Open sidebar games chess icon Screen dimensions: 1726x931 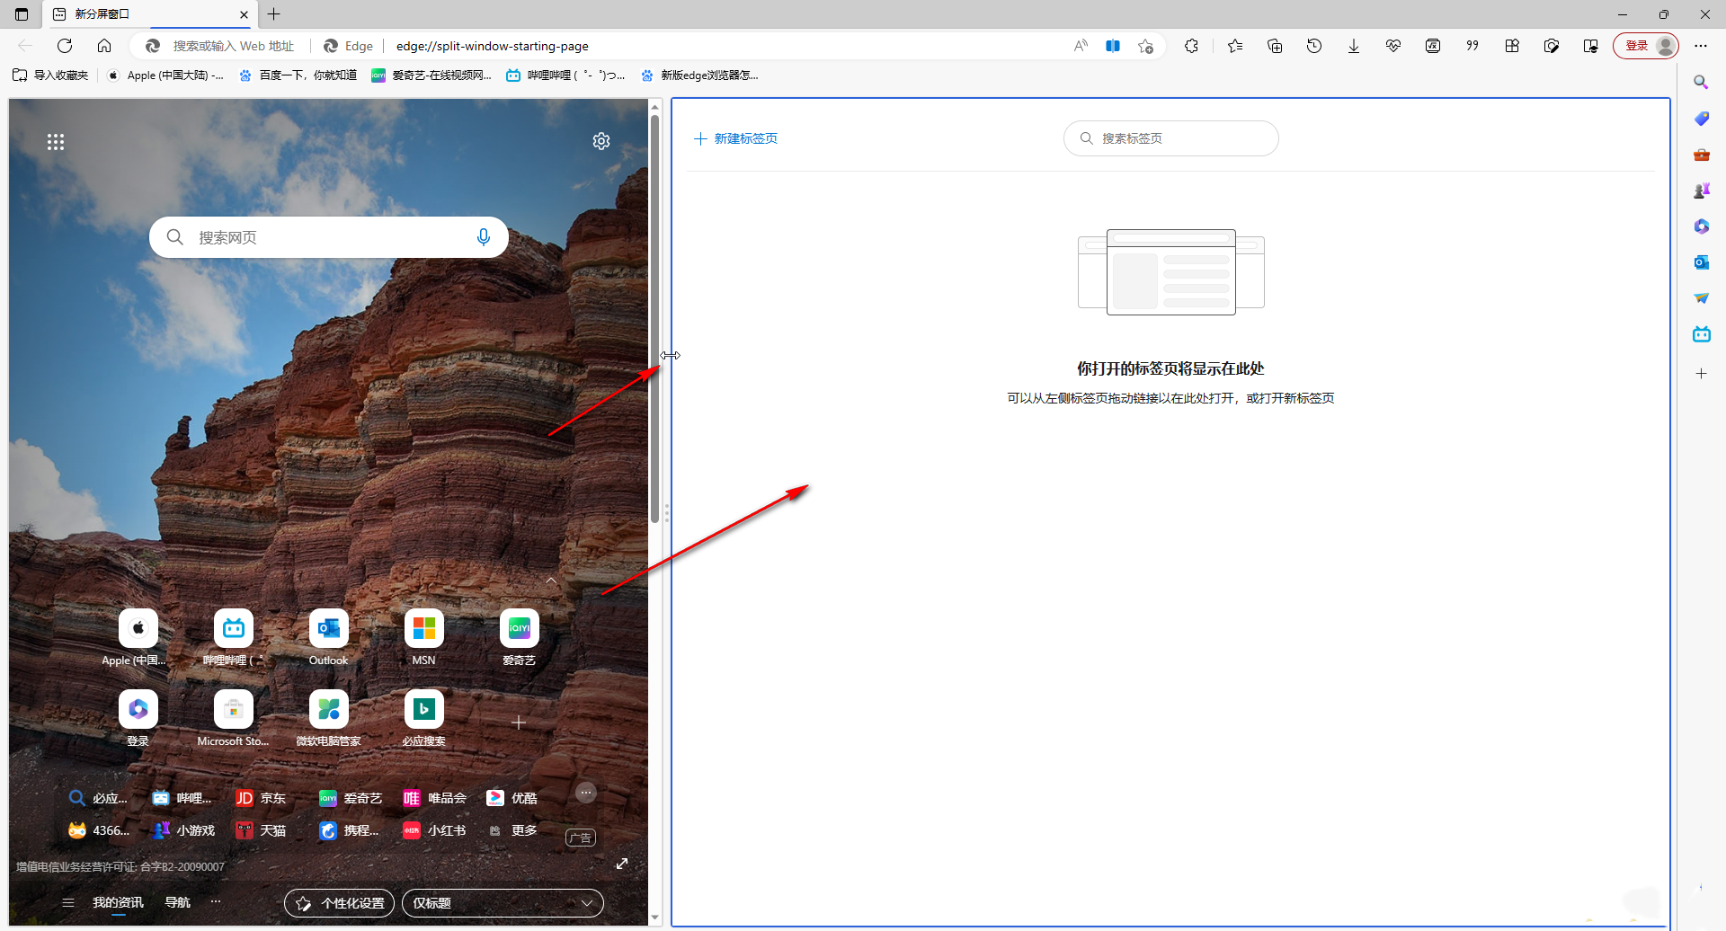click(1701, 191)
